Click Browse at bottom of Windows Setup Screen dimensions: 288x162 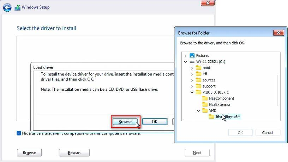tap(29, 152)
